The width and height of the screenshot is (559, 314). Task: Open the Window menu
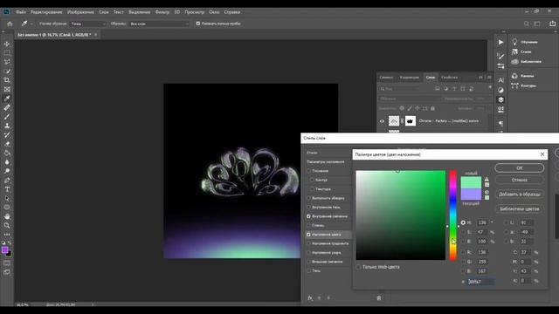coord(214,12)
